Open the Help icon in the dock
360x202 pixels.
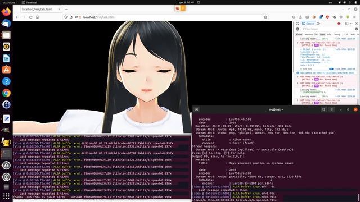point(6,81)
